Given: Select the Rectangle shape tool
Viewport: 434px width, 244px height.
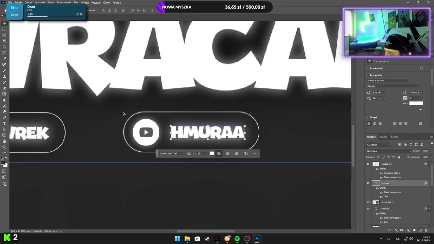Looking at the screenshot, I should click(4, 135).
